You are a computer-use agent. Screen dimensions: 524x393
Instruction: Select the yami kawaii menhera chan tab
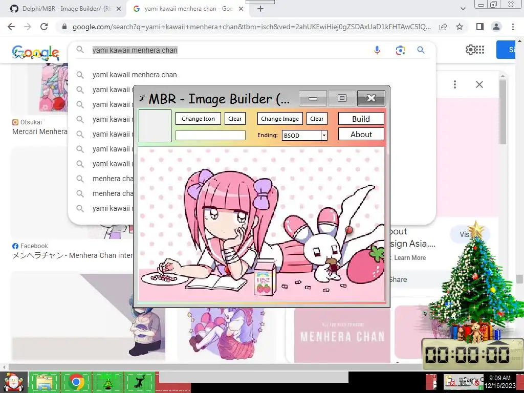coord(188,9)
